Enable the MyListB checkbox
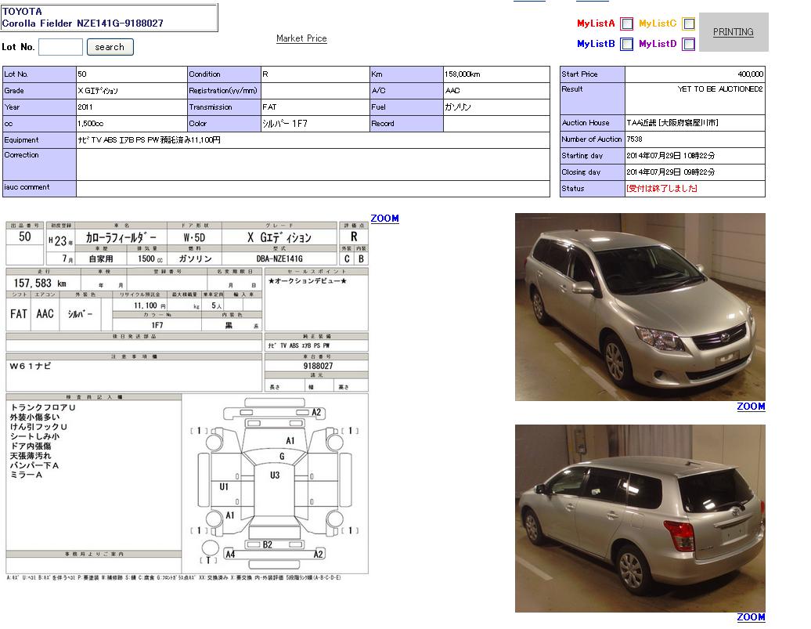Image resolution: width=811 pixels, height=629 pixels. [626, 45]
